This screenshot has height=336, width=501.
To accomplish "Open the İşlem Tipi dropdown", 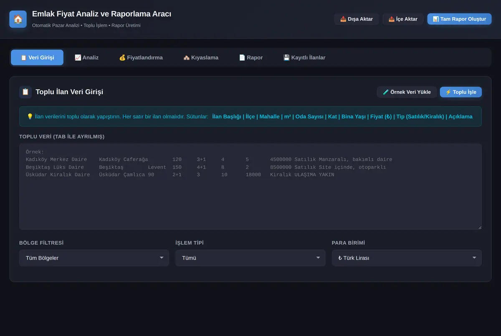I will click(250, 258).
